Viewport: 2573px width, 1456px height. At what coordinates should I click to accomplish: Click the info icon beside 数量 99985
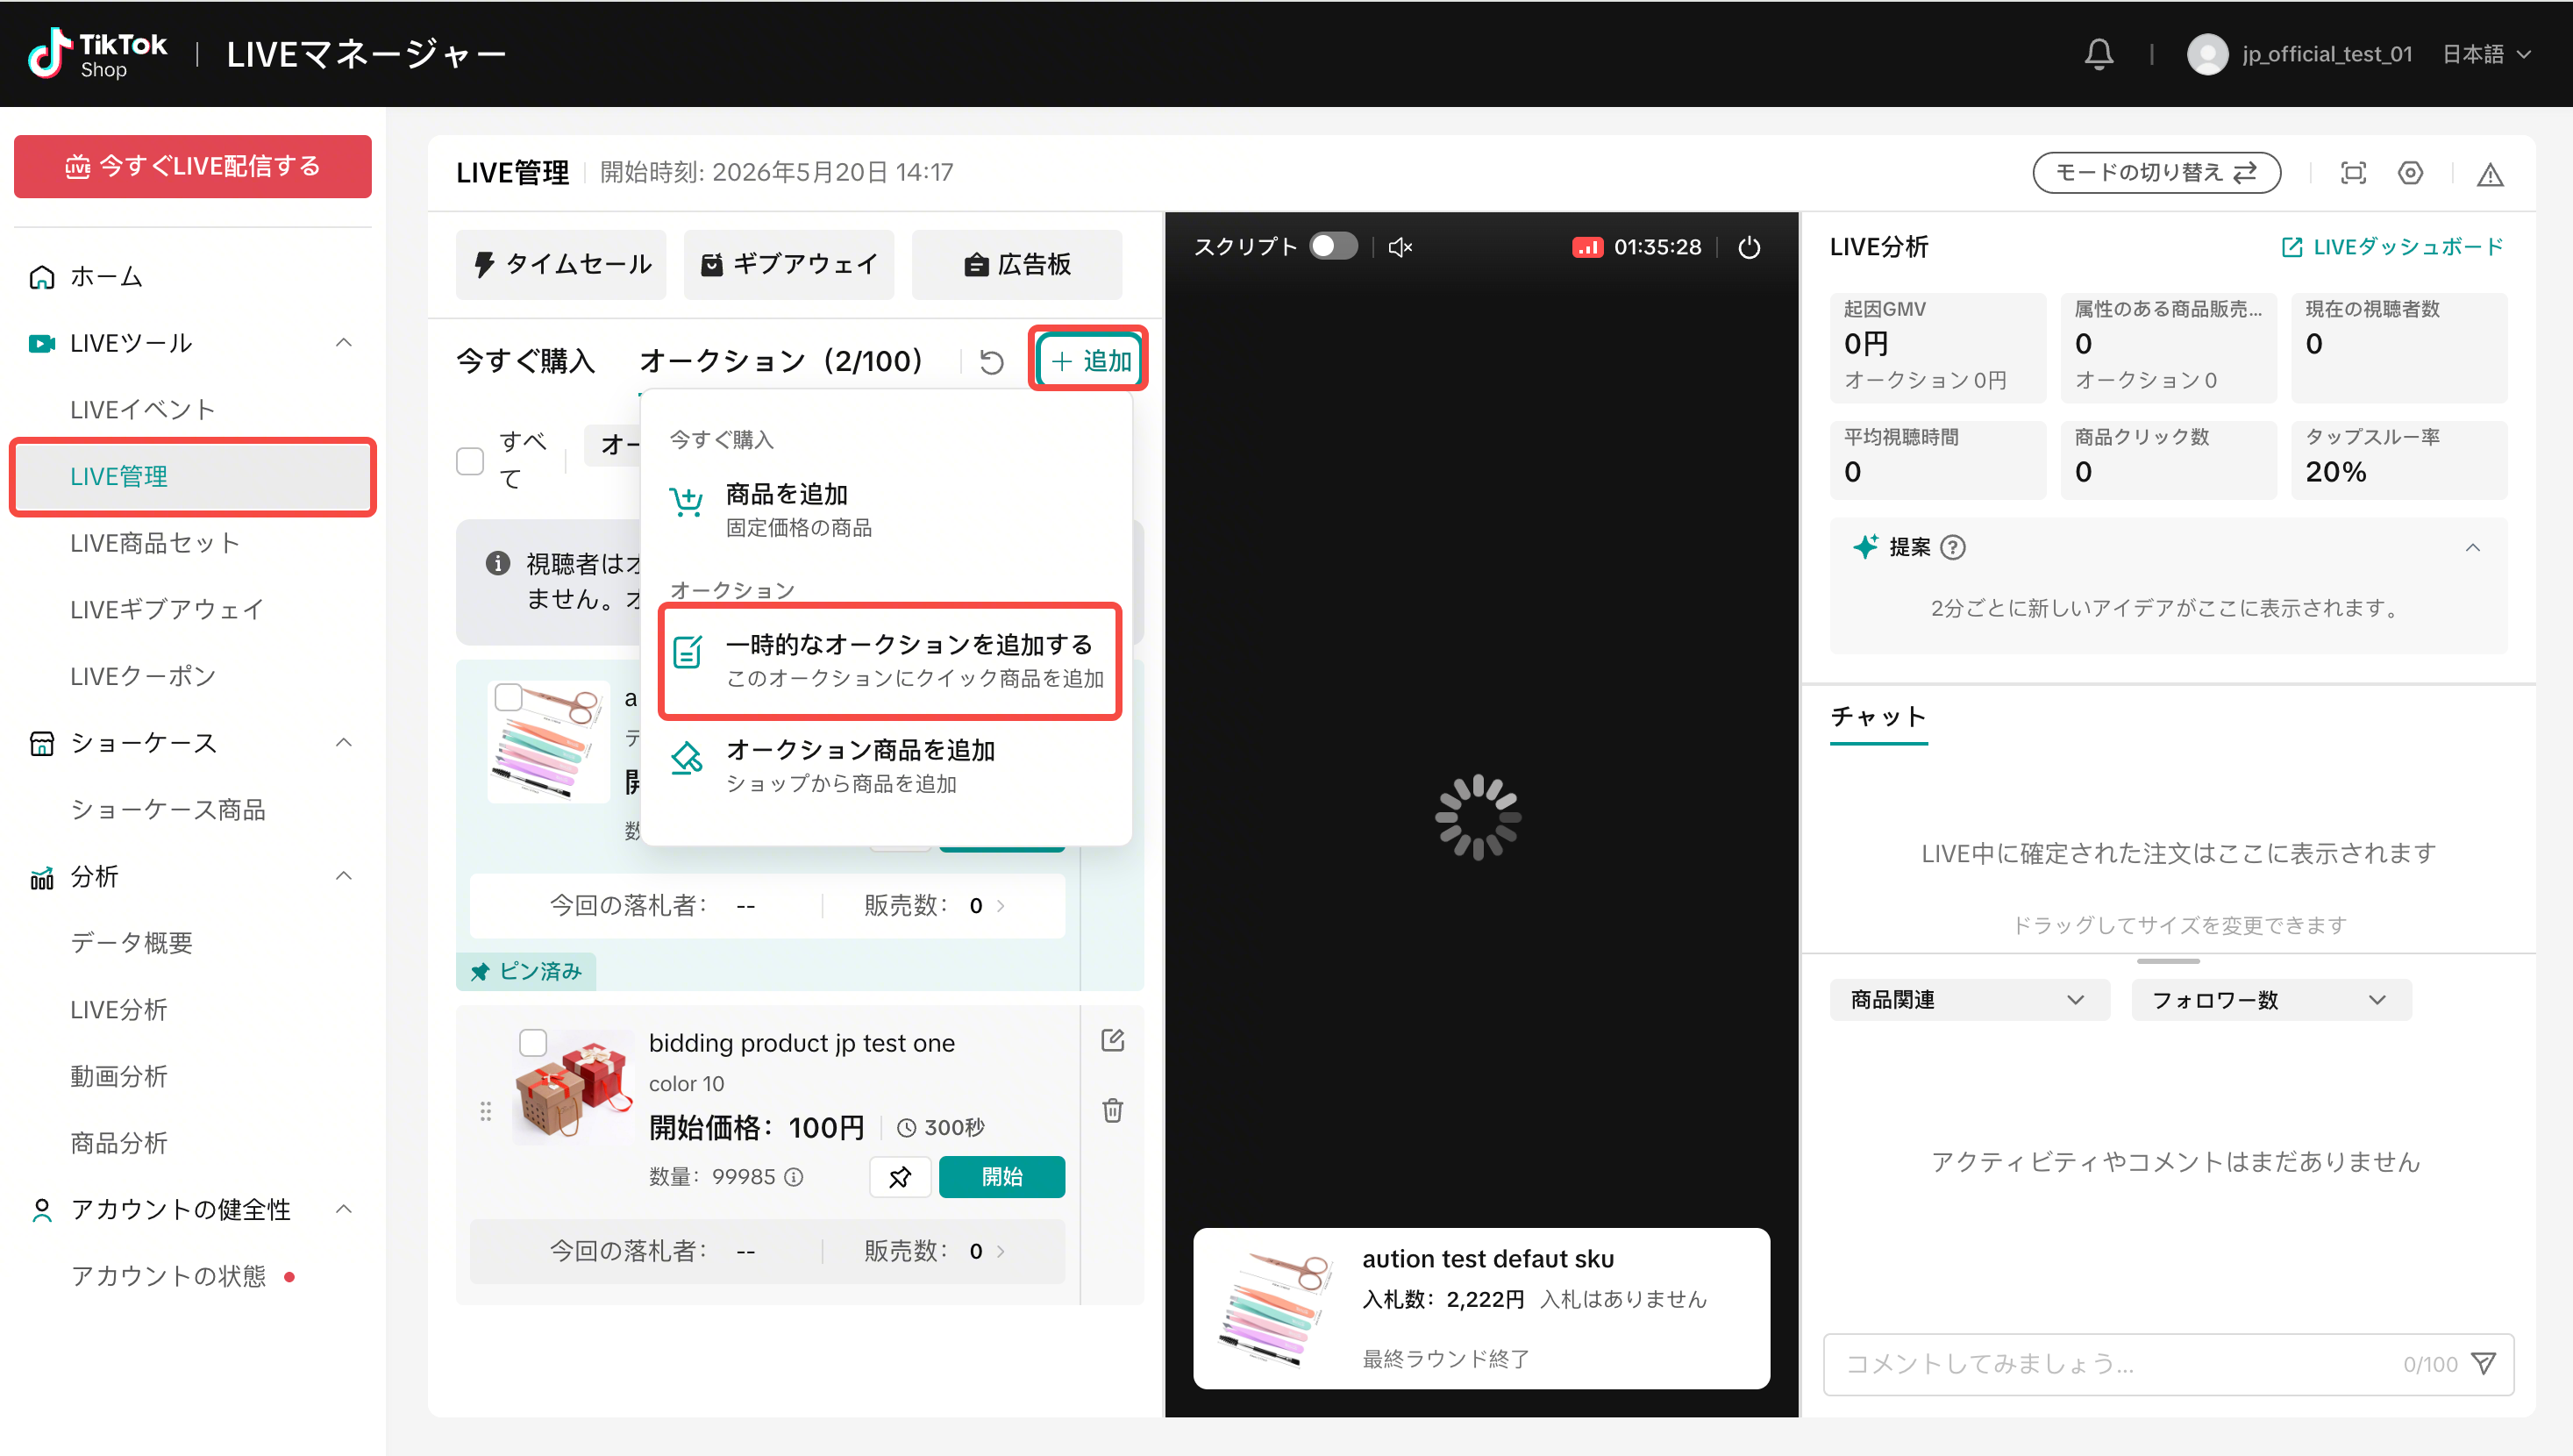[794, 1177]
